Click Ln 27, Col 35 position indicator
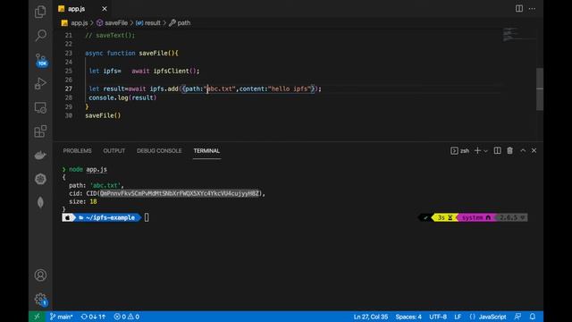Viewport: 572px width, 322px height. pyautogui.click(x=370, y=317)
